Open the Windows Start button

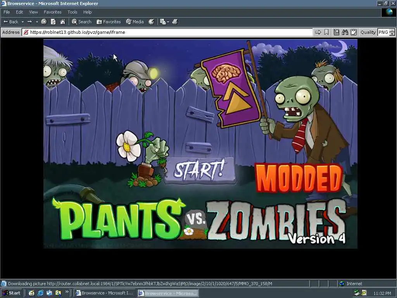11,293
